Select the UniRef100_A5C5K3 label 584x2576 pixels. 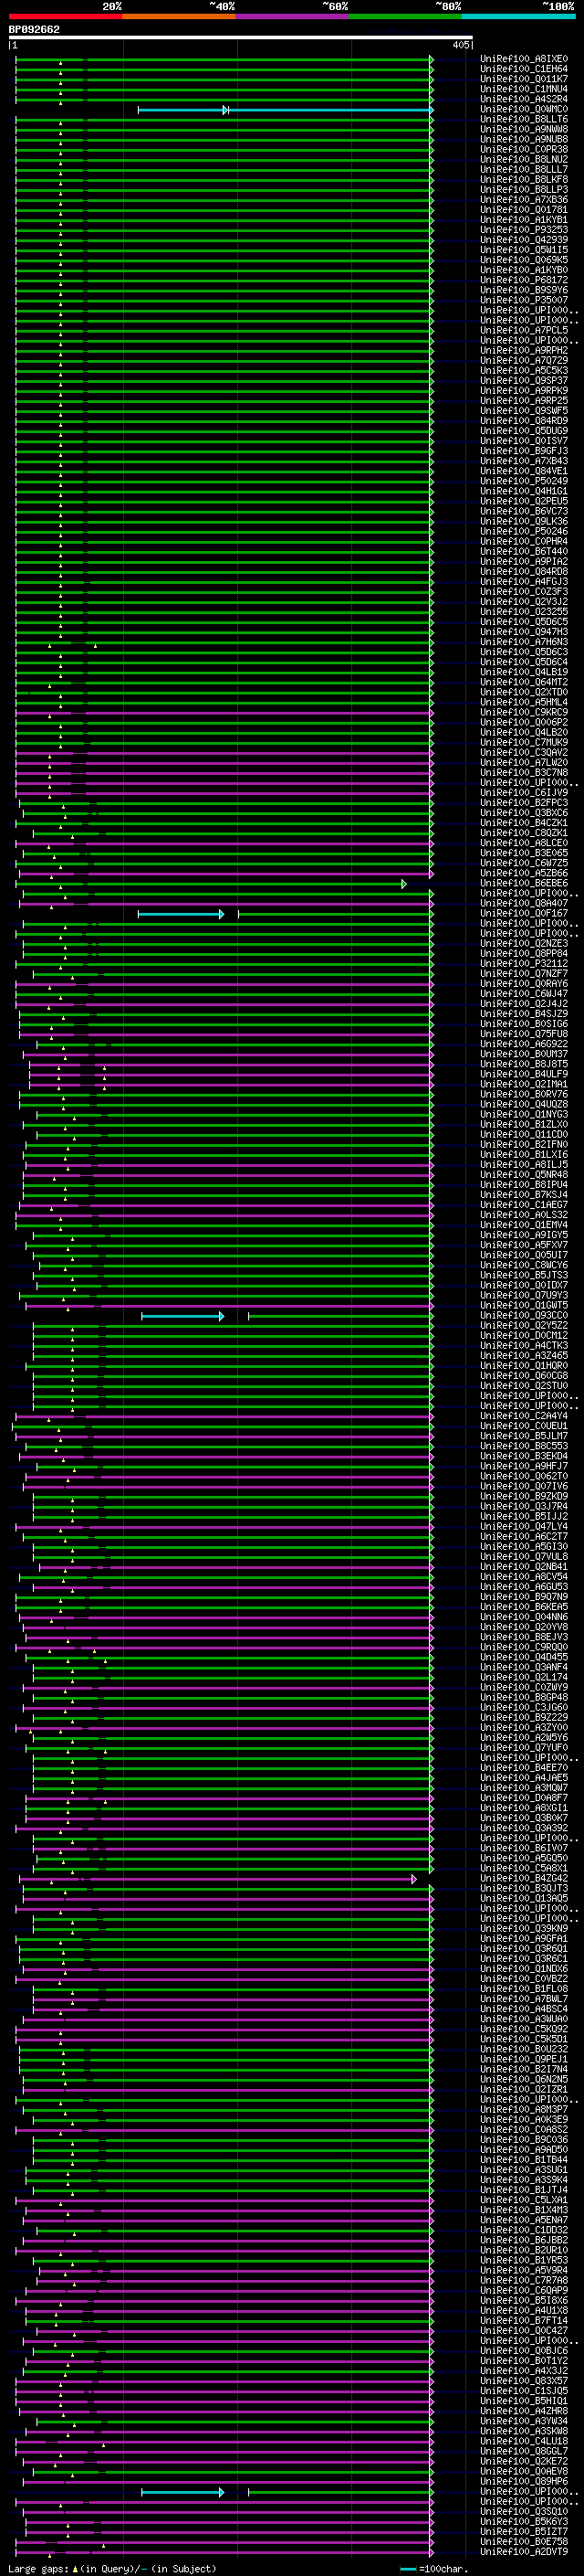tap(523, 371)
